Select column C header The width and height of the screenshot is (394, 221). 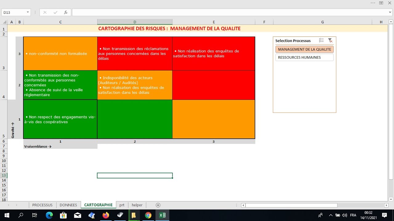(x=60, y=22)
